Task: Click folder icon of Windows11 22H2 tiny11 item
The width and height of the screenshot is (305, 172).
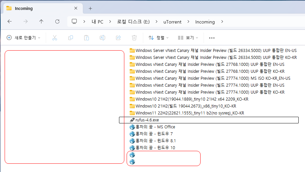Action: pos(132,113)
